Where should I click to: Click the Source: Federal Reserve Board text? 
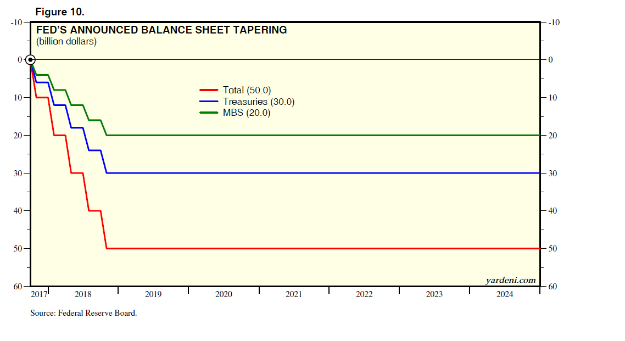pyautogui.click(x=83, y=313)
